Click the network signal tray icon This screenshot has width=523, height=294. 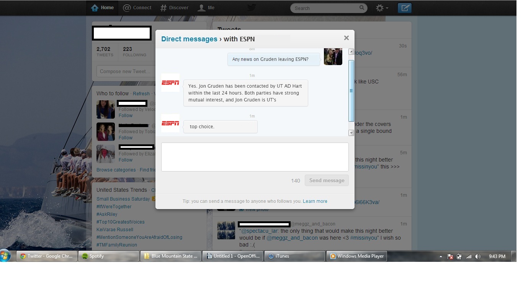[x=469, y=256]
